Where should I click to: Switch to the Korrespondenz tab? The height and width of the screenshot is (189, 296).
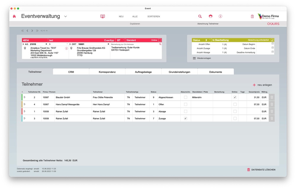(107, 72)
